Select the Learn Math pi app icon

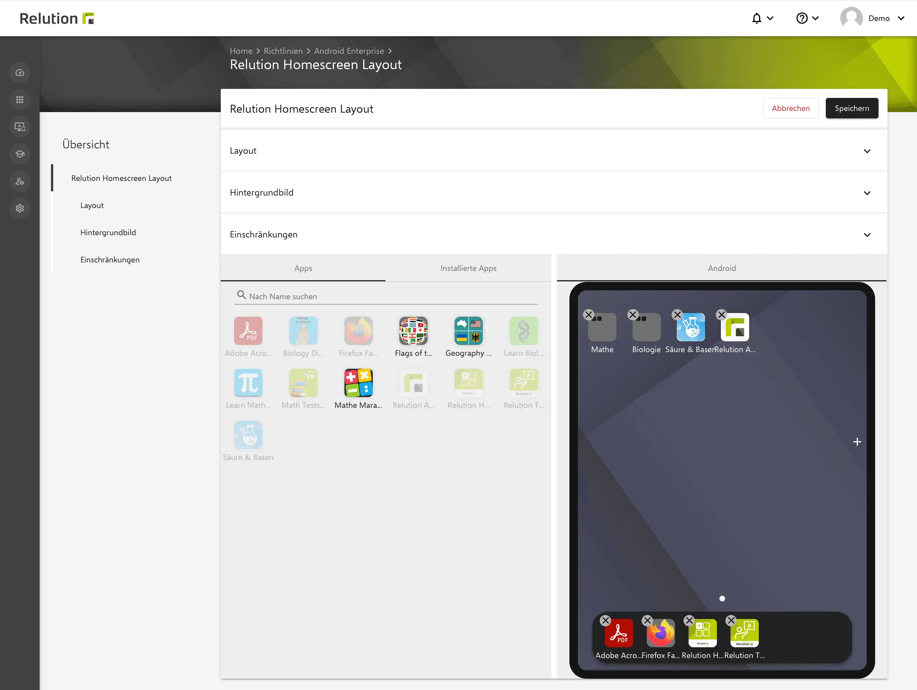click(x=248, y=383)
